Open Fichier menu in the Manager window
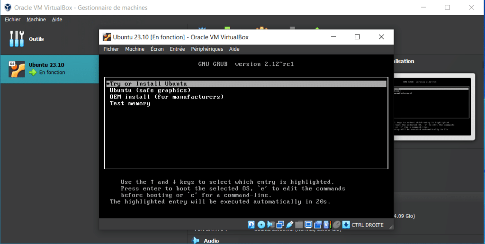 (12, 19)
